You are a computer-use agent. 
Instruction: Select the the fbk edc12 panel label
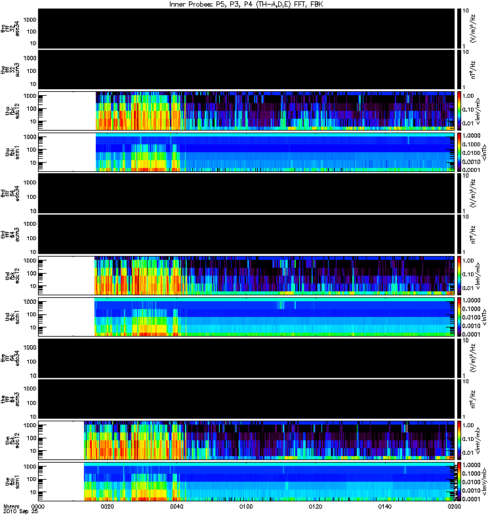point(12,440)
